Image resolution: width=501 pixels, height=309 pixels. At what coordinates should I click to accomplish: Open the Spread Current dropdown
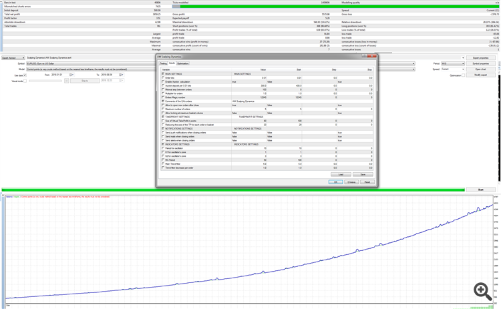click(x=453, y=69)
